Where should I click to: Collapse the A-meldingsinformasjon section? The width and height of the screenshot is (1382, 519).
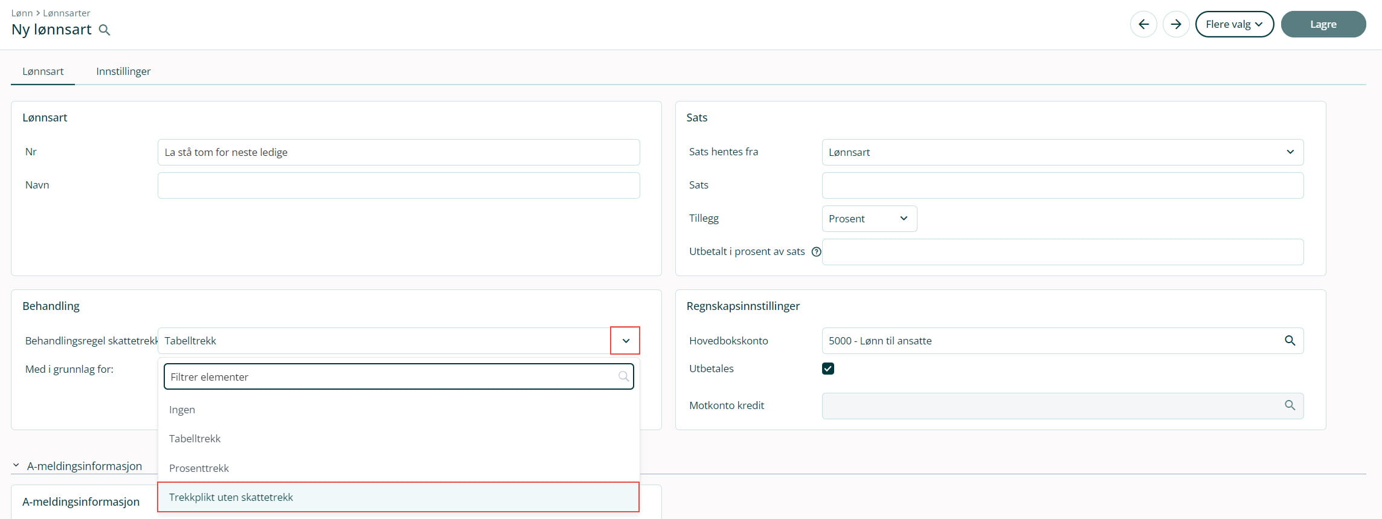(x=16, y=466)
